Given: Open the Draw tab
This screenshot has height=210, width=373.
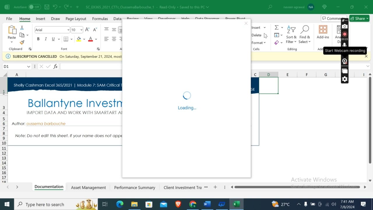Looking at the screenshot, I should pyautogui.click(x=55, y=19).
